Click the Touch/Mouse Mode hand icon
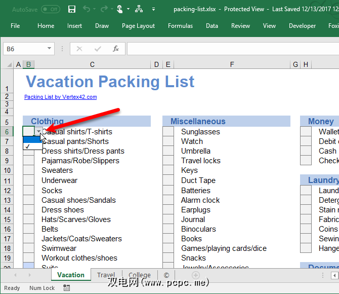The width and height of the screenshot is (339, 294). 119,9
